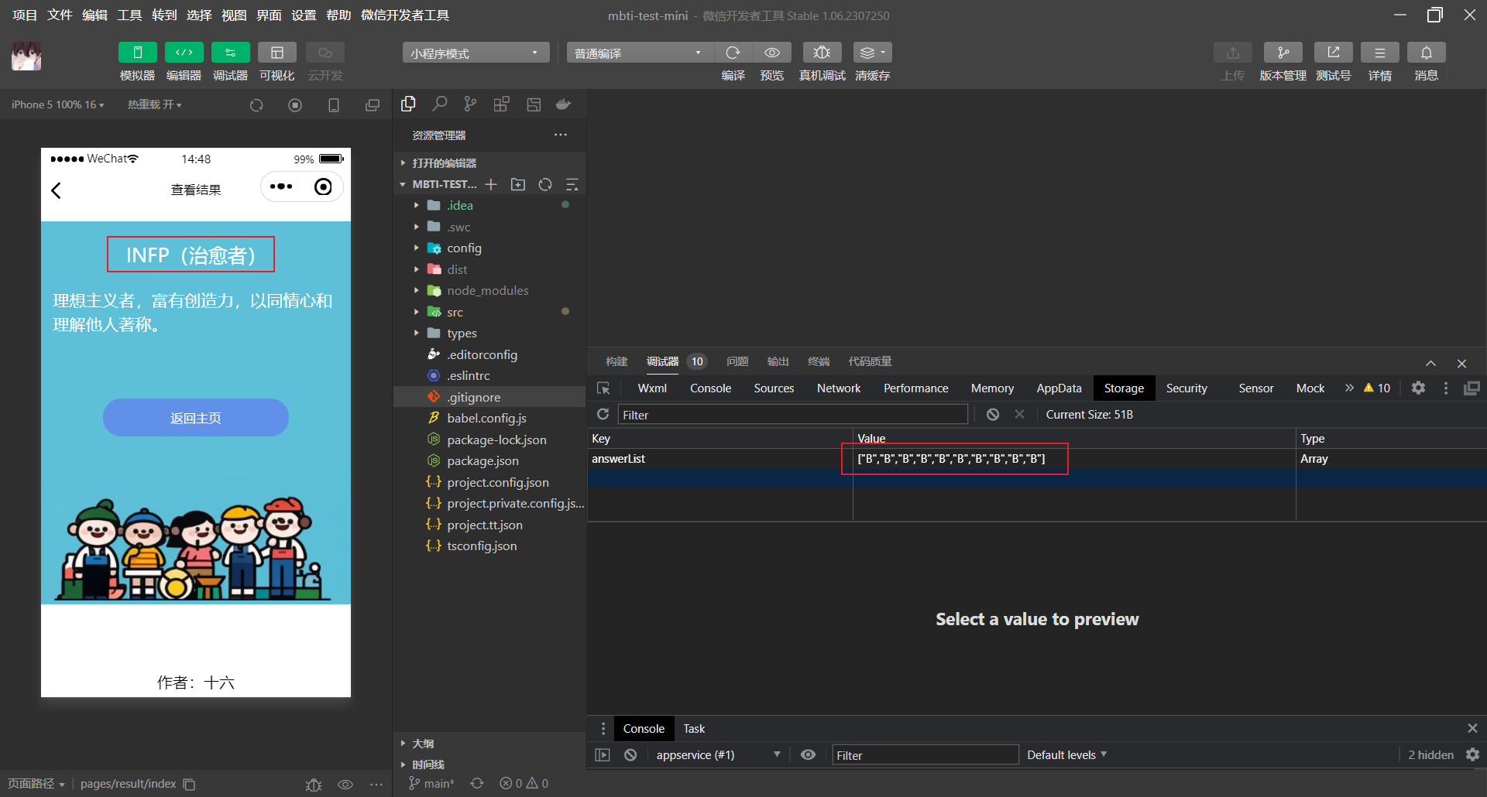Open the mini program capsule menu dots
Viewport: 1487px width, 797px height.
281,186
